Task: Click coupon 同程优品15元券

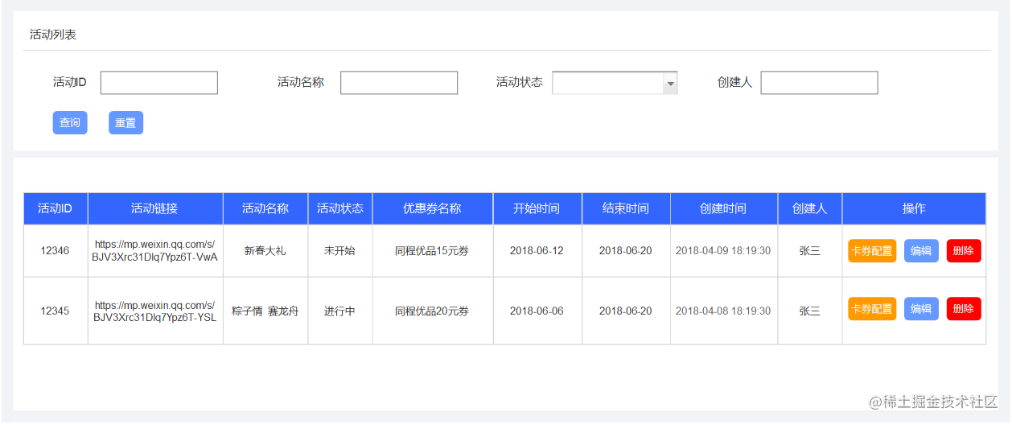Action: (x=432, y=251)
